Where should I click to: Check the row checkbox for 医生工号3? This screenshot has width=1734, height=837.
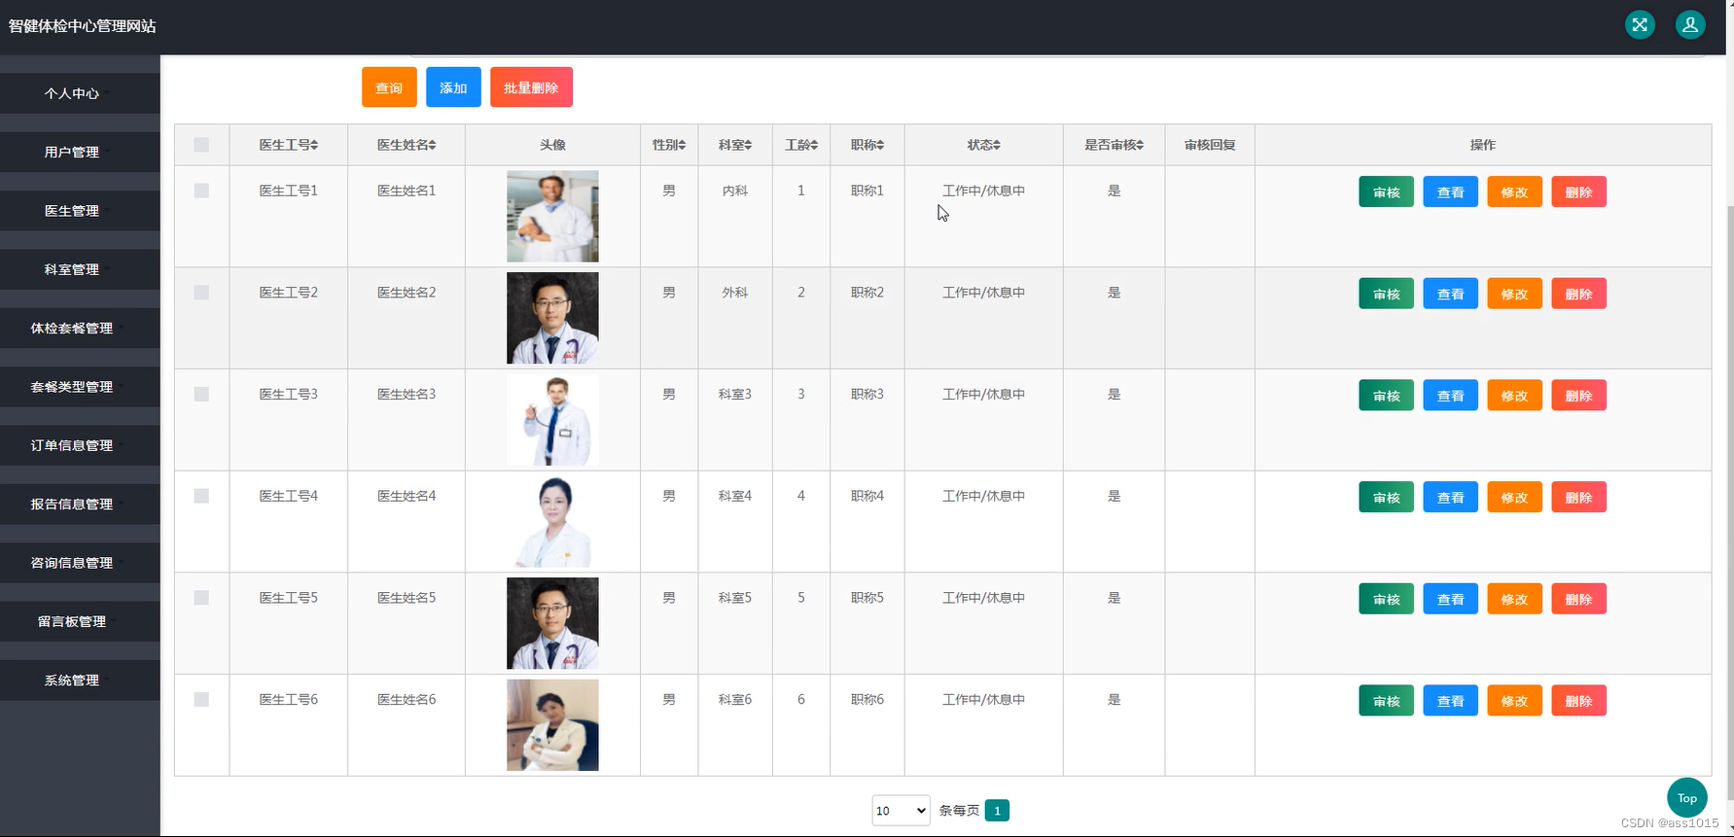click(x=201, y=394)
